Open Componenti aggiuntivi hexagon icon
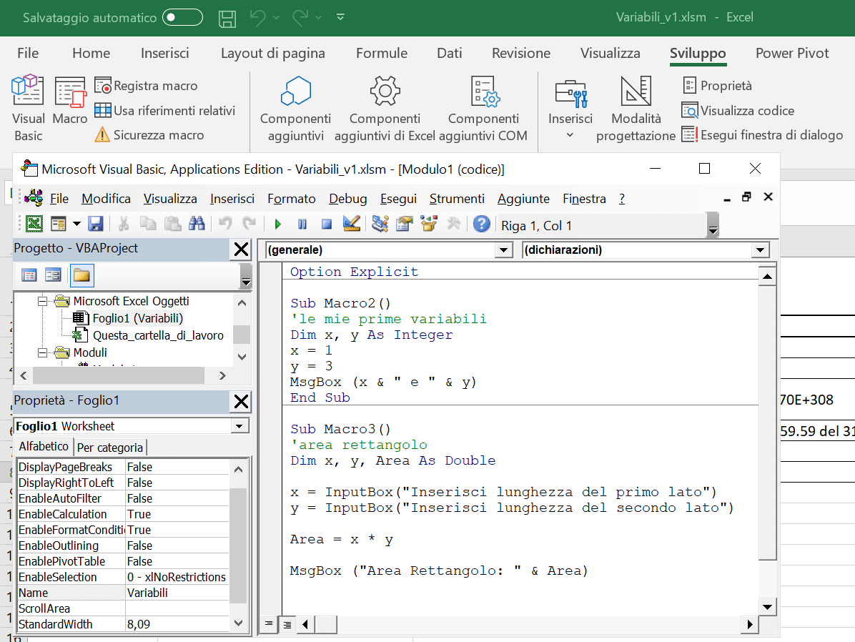Image resolution: width=855 pixels, height=642 pixels. [x=295, y=91]
